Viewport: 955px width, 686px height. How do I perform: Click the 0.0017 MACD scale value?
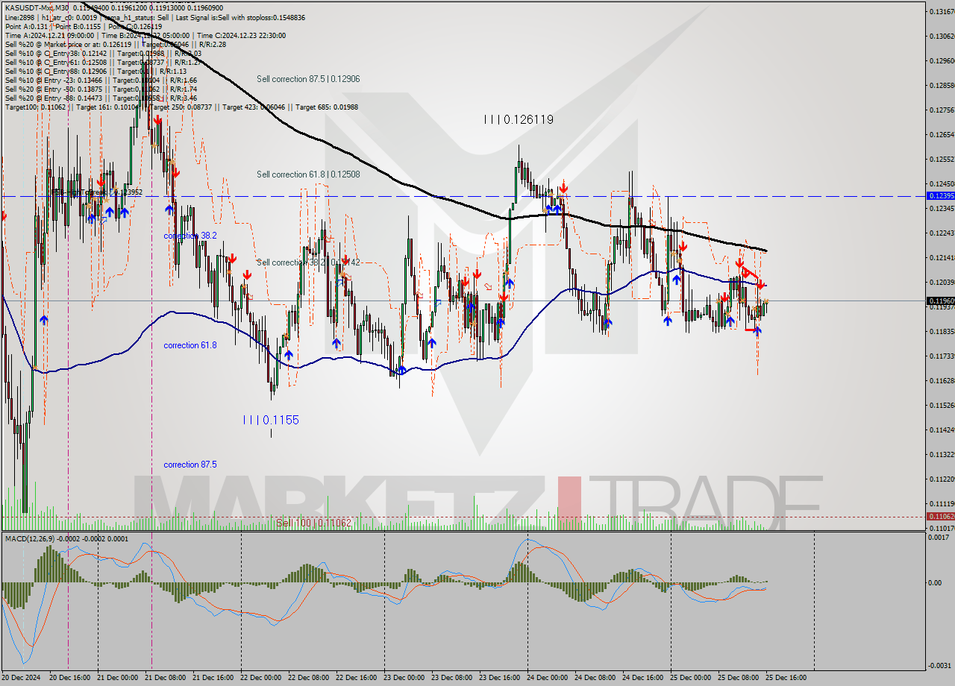click(x=937, y=537)
